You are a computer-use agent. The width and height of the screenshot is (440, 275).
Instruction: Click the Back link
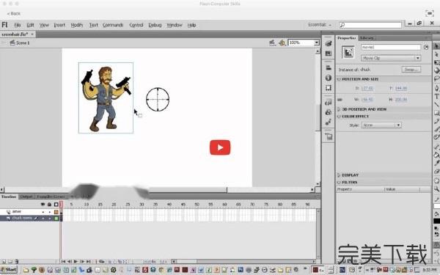14,13
